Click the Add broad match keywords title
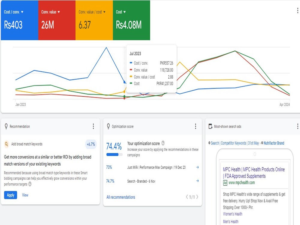This screenshot has height=225, width=300. (27, 144)
